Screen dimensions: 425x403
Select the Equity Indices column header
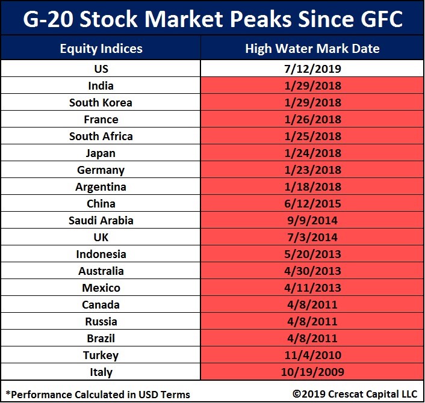click(x=101, y=49)
